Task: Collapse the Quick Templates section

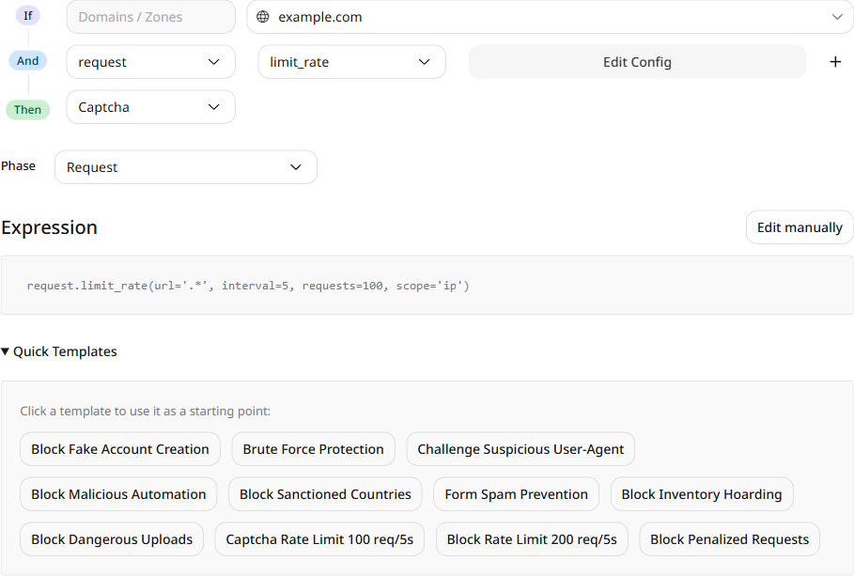Action: click(x=59, y=351)
